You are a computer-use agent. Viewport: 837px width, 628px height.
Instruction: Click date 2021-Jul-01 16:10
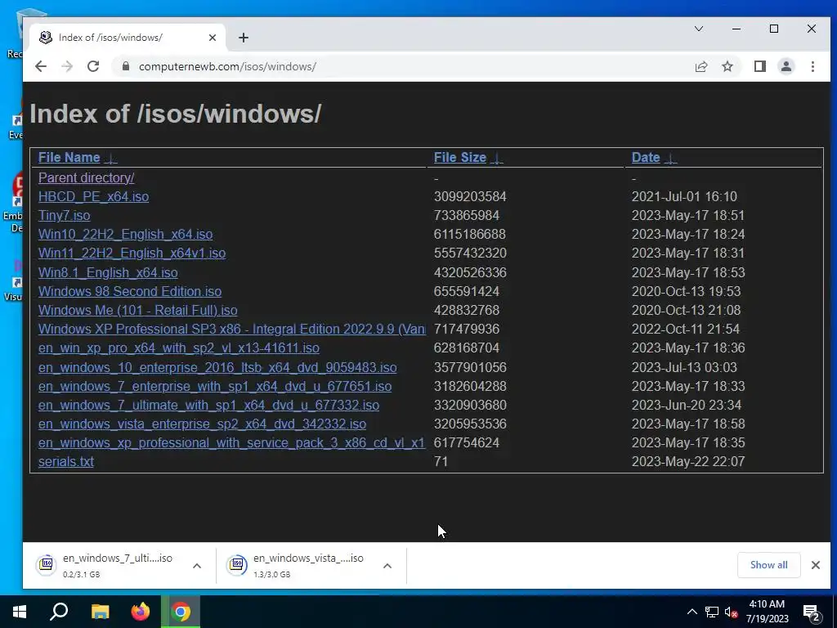[684, 196]
